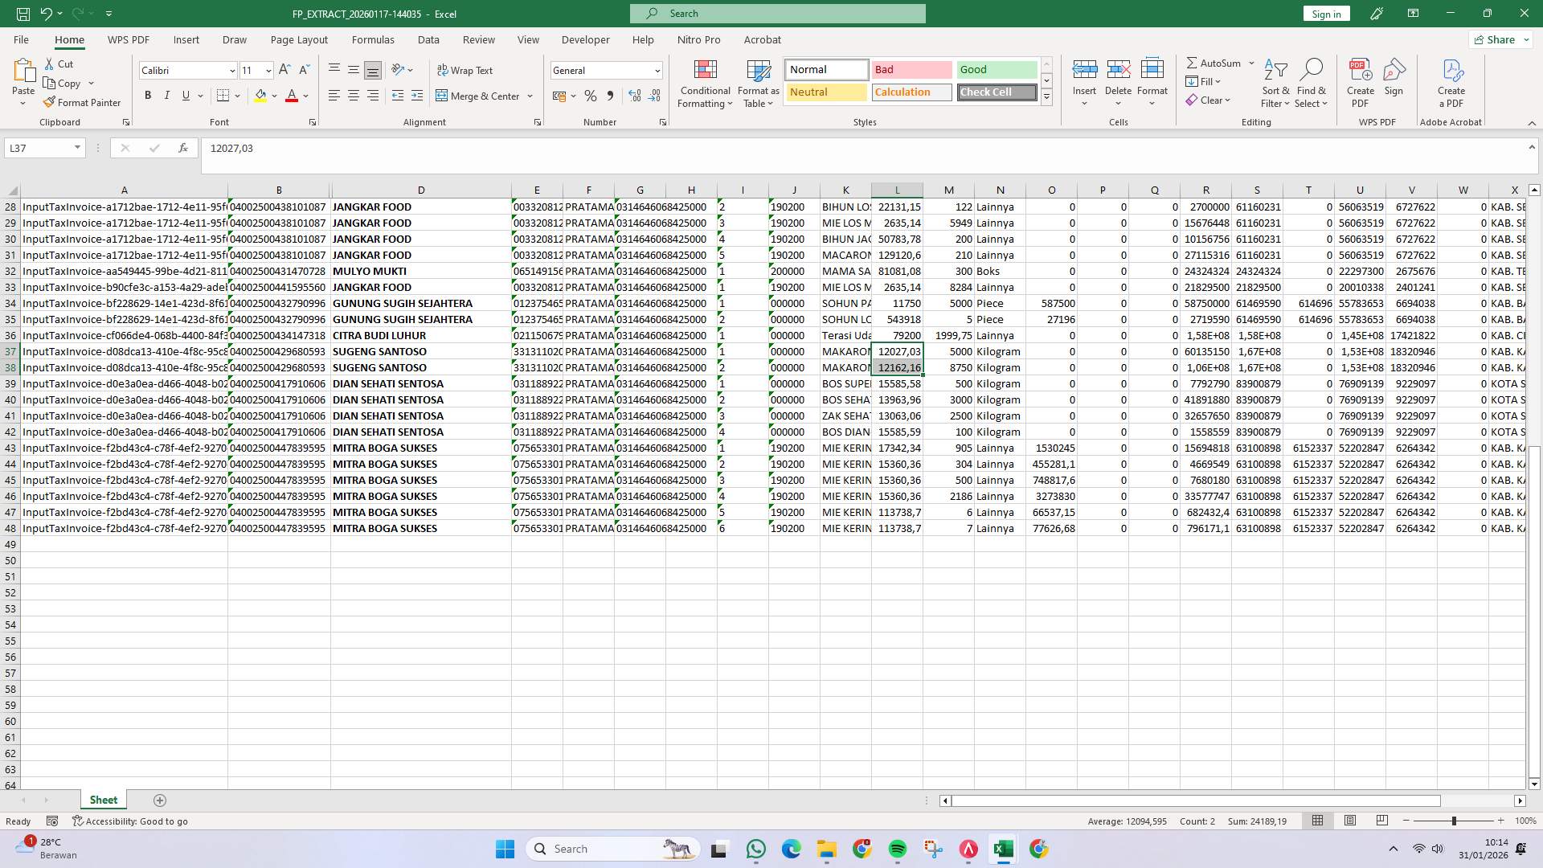This screenshot has width=1543, height=868.
Task: Click the Sign in button
Action: coord(1325,13)
